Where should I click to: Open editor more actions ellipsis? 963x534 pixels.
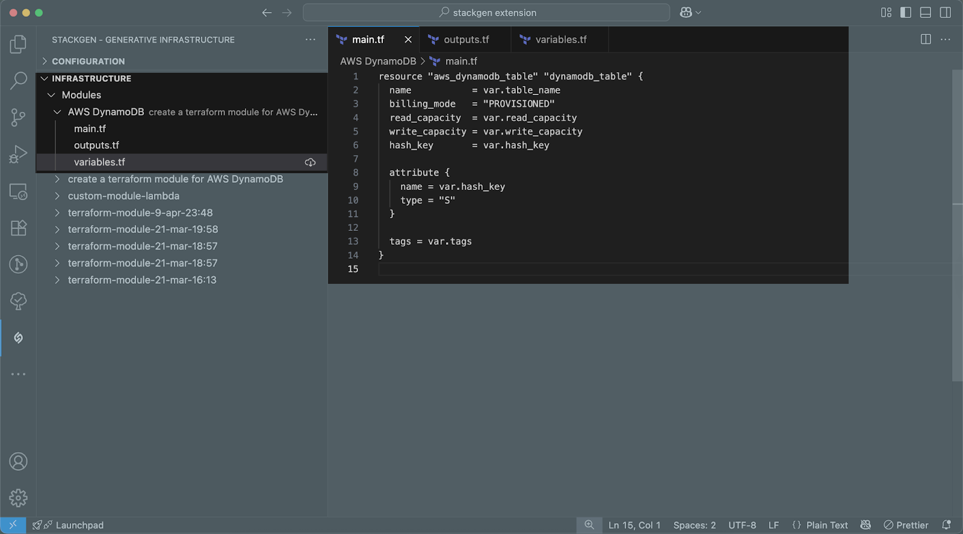[x=946, y=40]
